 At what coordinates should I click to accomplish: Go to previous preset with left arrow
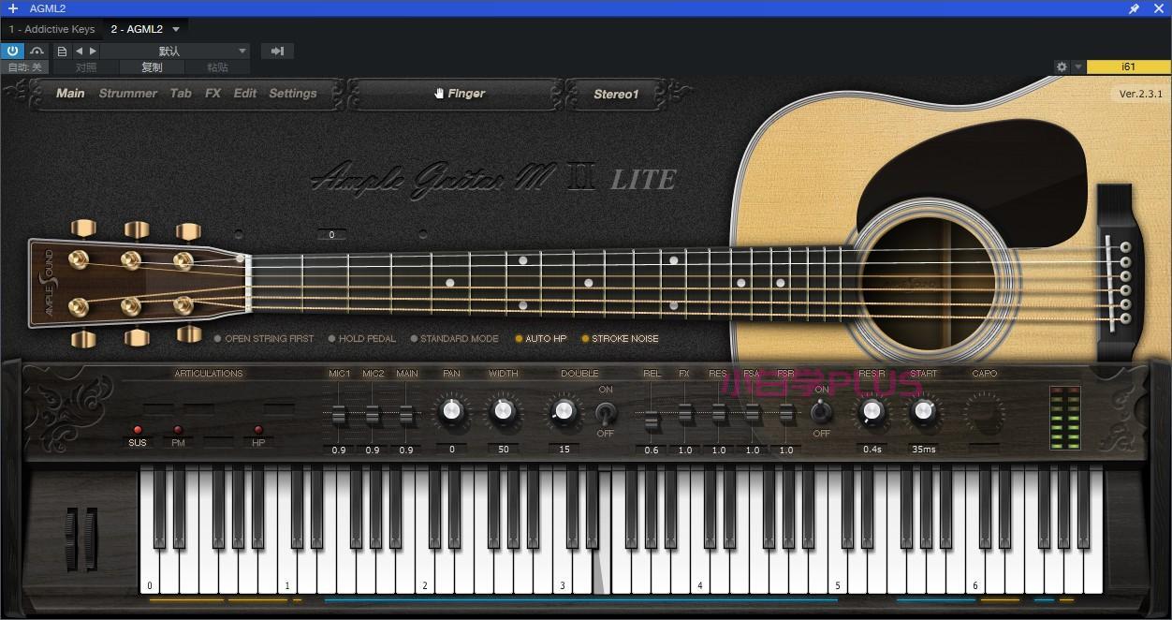pos(79,52)
